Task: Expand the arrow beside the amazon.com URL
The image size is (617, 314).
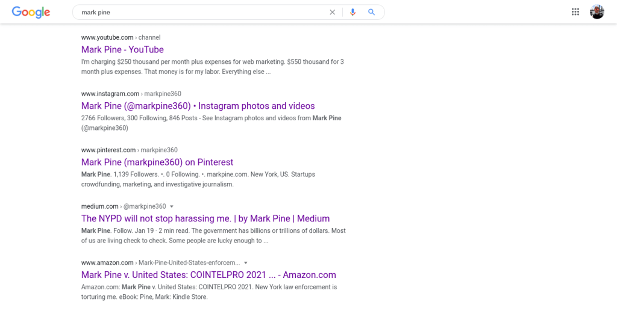Action: click(246, 263)
